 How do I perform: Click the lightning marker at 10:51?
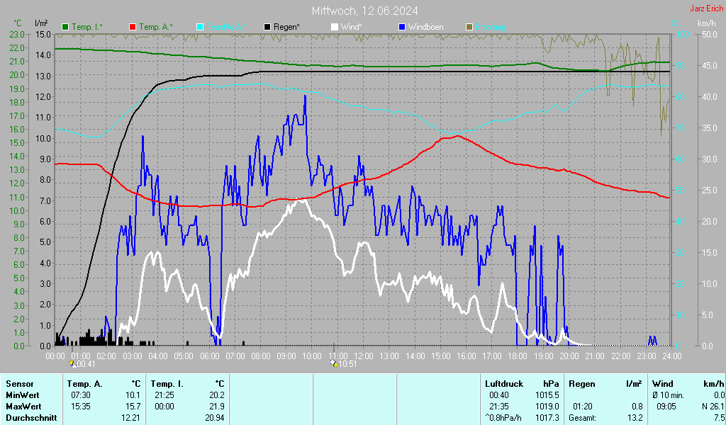click(x=334, y=363)
